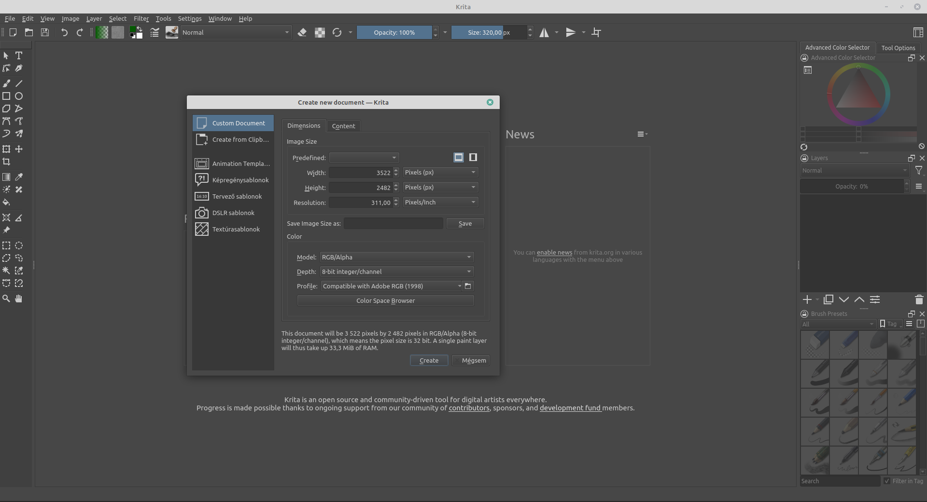Select the Transform tool
Image resolution: width=927 pixels, height=502 pixels.
click(x=6, y=149)
